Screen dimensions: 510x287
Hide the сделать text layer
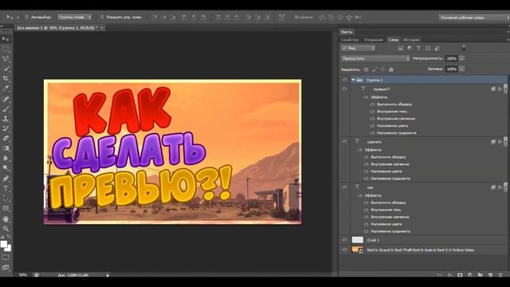click(344, 141)
